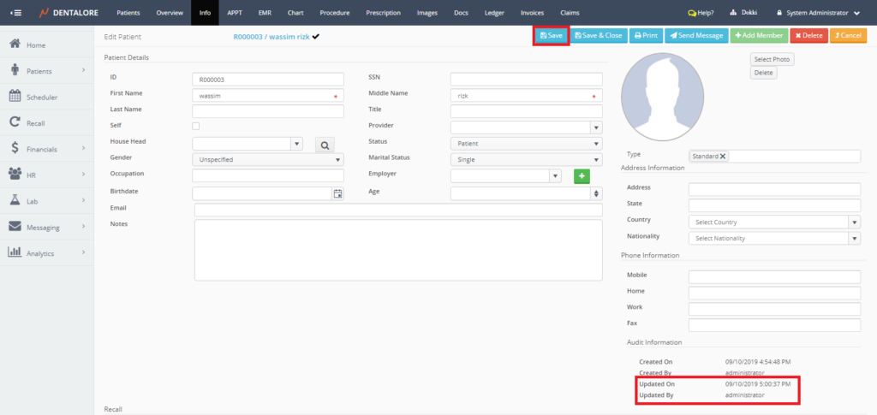Open Recall in the sidebar
This screenshot has height=415, width=877.
[x=35, y=123]
